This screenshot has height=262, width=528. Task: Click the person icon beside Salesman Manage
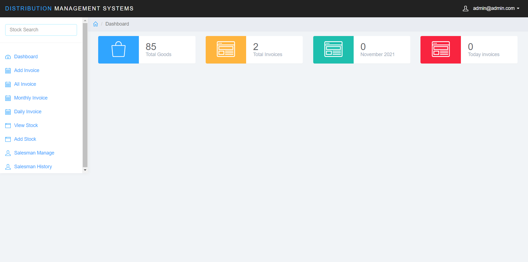8,153
